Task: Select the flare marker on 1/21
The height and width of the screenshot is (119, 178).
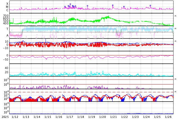Action: [x=113, y=5]
